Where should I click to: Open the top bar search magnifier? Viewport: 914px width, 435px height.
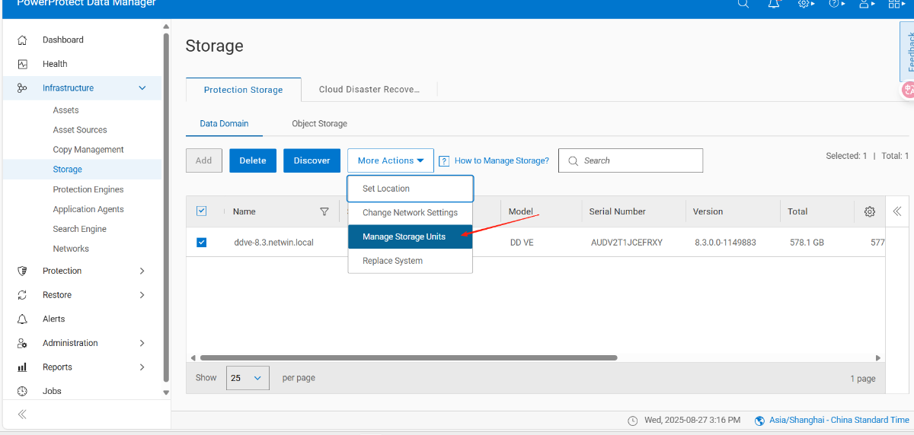click(743, 4)
